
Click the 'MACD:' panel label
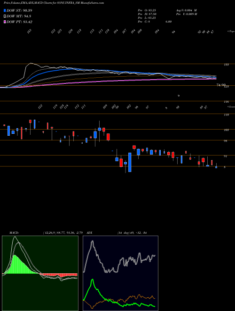tap(14, 233)
